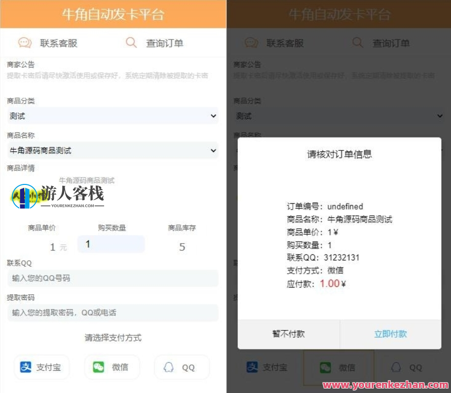Click the WeChat icon highlighted behind the dialog
This screenshot has height=393, width=451.
pyautogui.click(x=324, y=367)
